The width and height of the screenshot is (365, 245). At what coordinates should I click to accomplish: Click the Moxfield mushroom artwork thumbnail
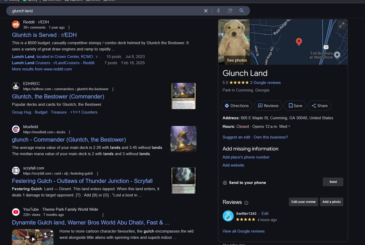point(183,139)
